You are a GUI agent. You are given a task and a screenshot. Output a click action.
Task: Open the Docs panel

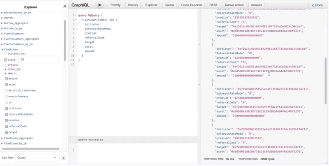click(x=317, y=5)
